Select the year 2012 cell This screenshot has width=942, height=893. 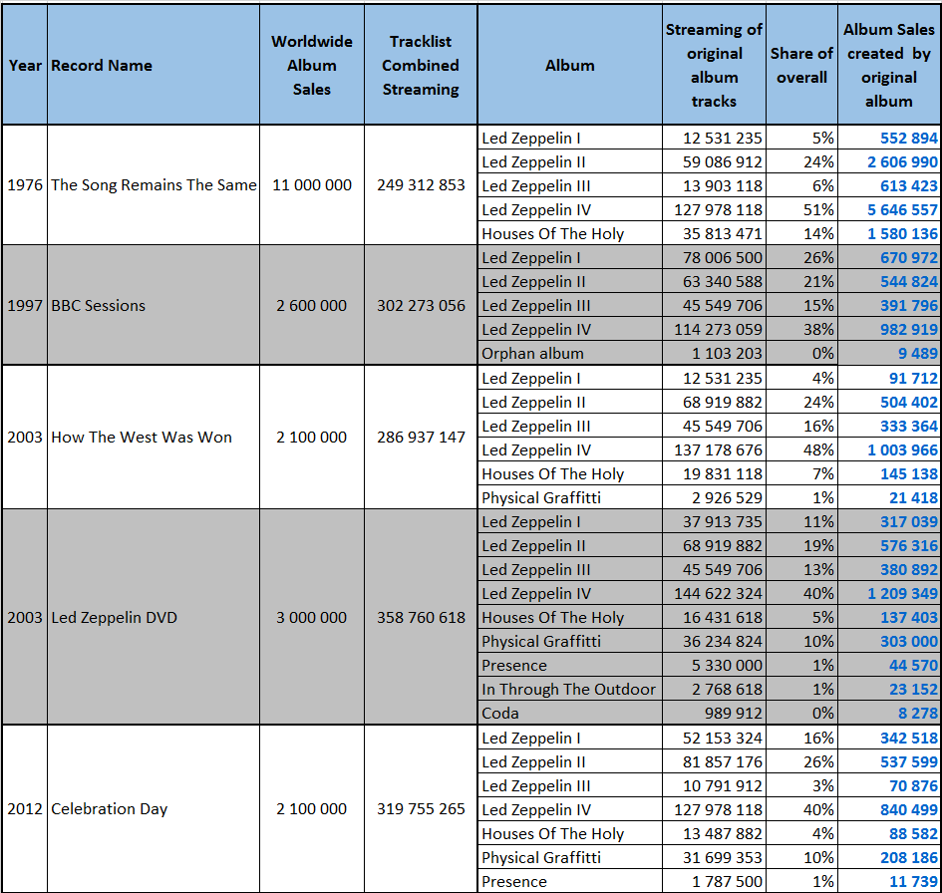point(25,809)
